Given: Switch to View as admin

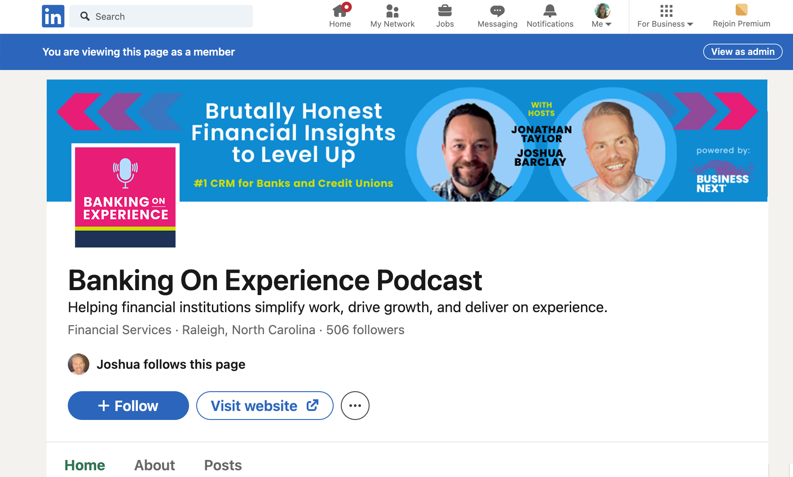Looking at the screenshot, I should 742,52.
